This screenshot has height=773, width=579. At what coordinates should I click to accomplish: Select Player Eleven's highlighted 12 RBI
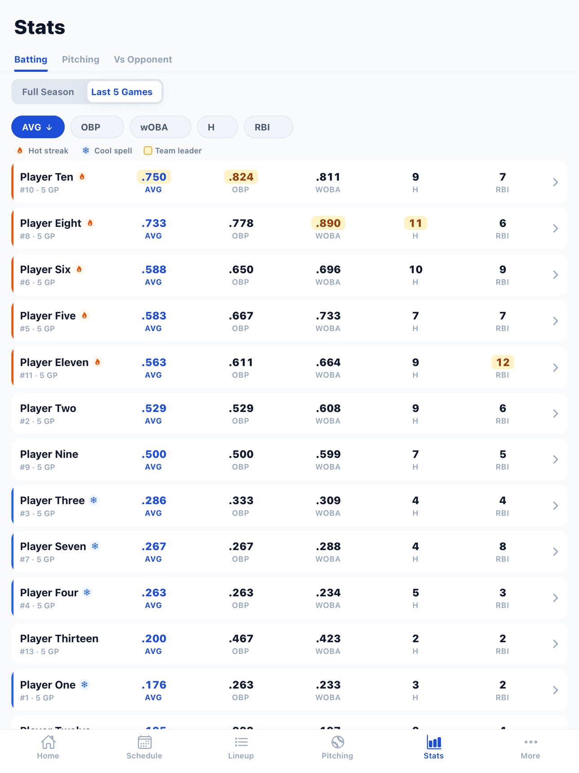click(x=503, y=362)
